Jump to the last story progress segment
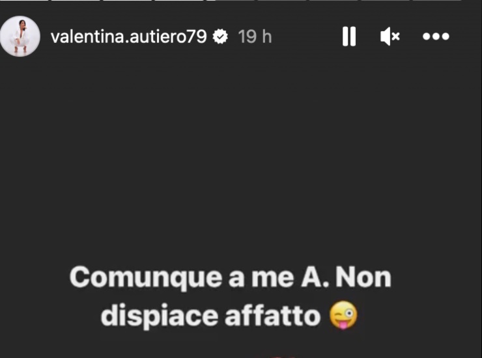The height and width of the screenshot is (358, 482). point(437,1)
